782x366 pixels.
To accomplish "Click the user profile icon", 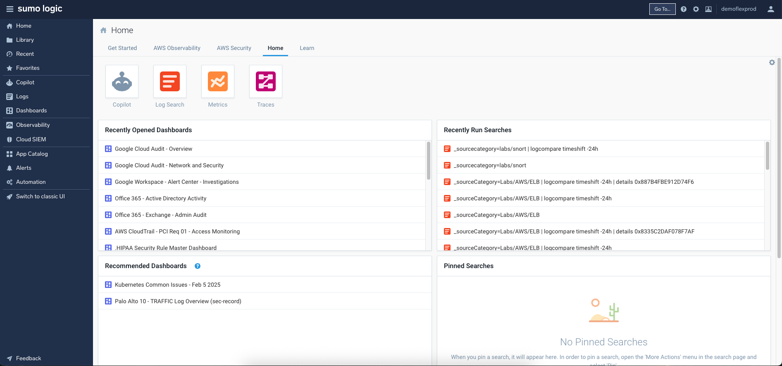I will tap(770, 9).
